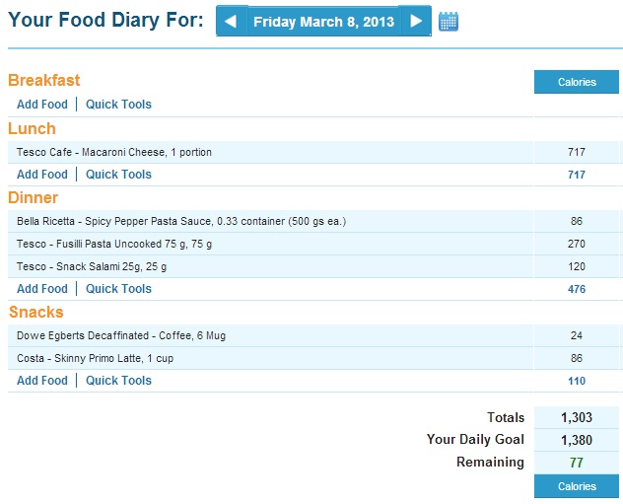Open Quick Tools for Dinner

(119, 289)
